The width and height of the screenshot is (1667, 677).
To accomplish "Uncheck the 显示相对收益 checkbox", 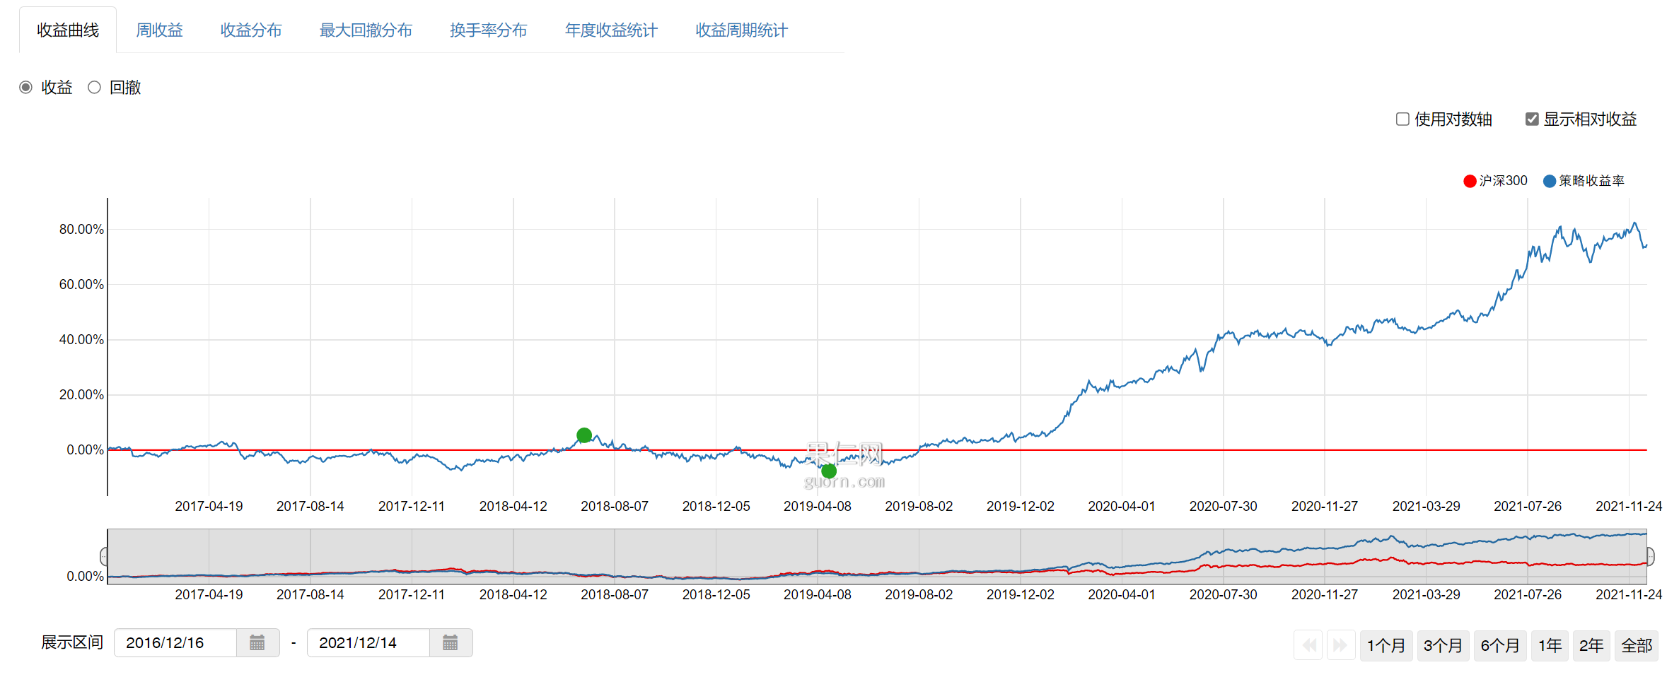I will pyautogui.click(x=1532, y=119).
